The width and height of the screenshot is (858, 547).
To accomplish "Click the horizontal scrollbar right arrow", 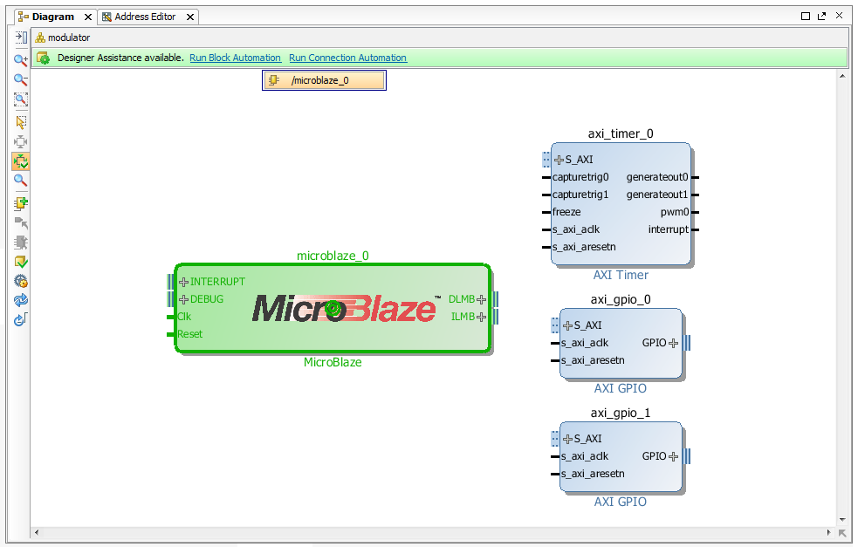I will point(828,532).
